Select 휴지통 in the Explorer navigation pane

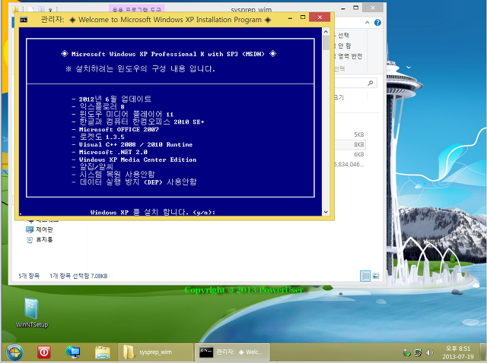tap(44, 240)
